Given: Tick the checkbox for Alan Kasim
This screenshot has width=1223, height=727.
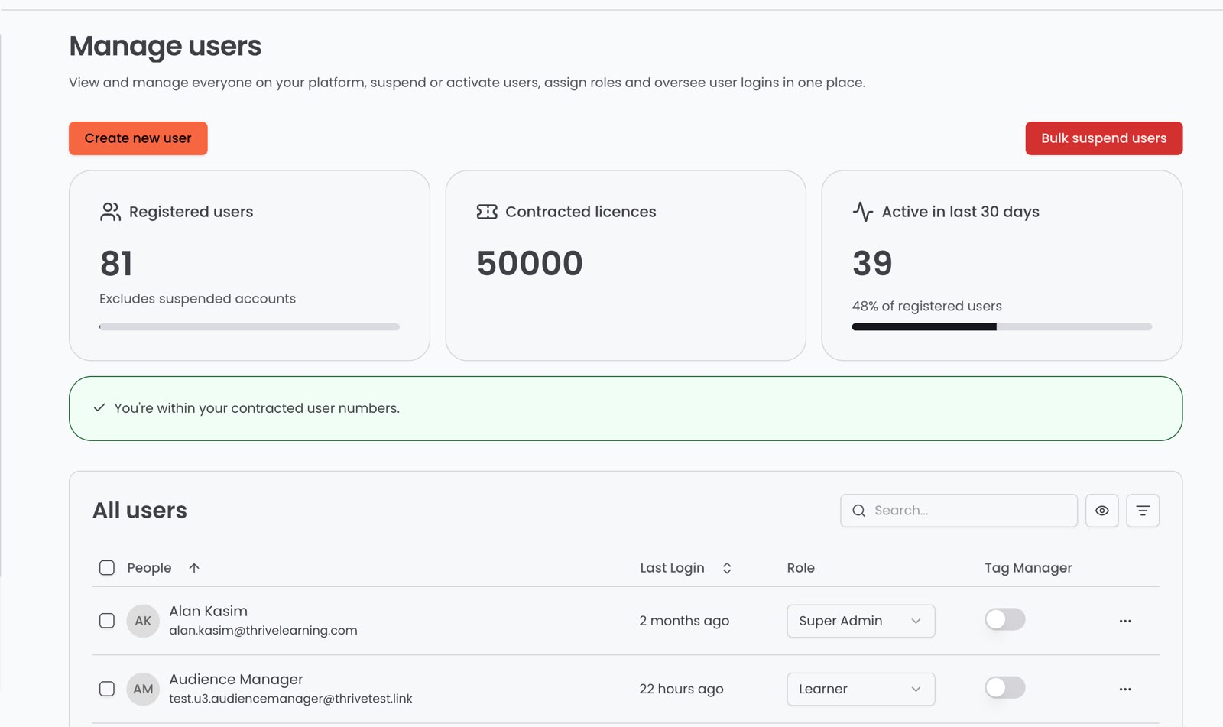Looking at the screenshot, I should (107, 621).
